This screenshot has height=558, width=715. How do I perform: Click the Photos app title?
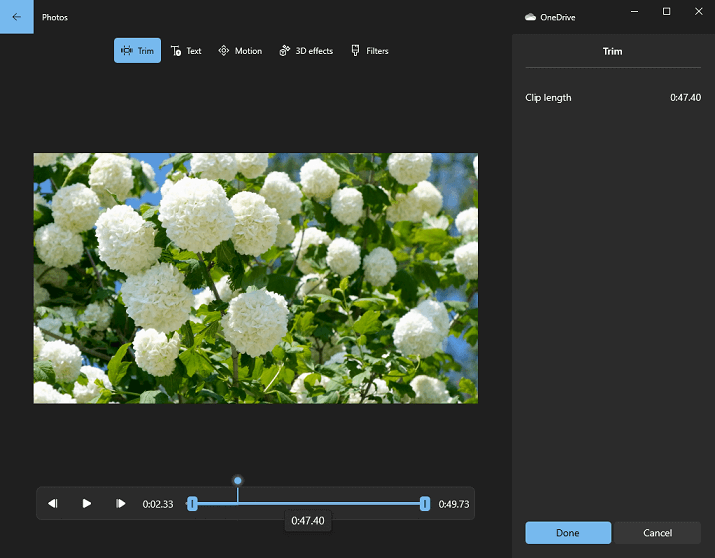click(55, 17)
